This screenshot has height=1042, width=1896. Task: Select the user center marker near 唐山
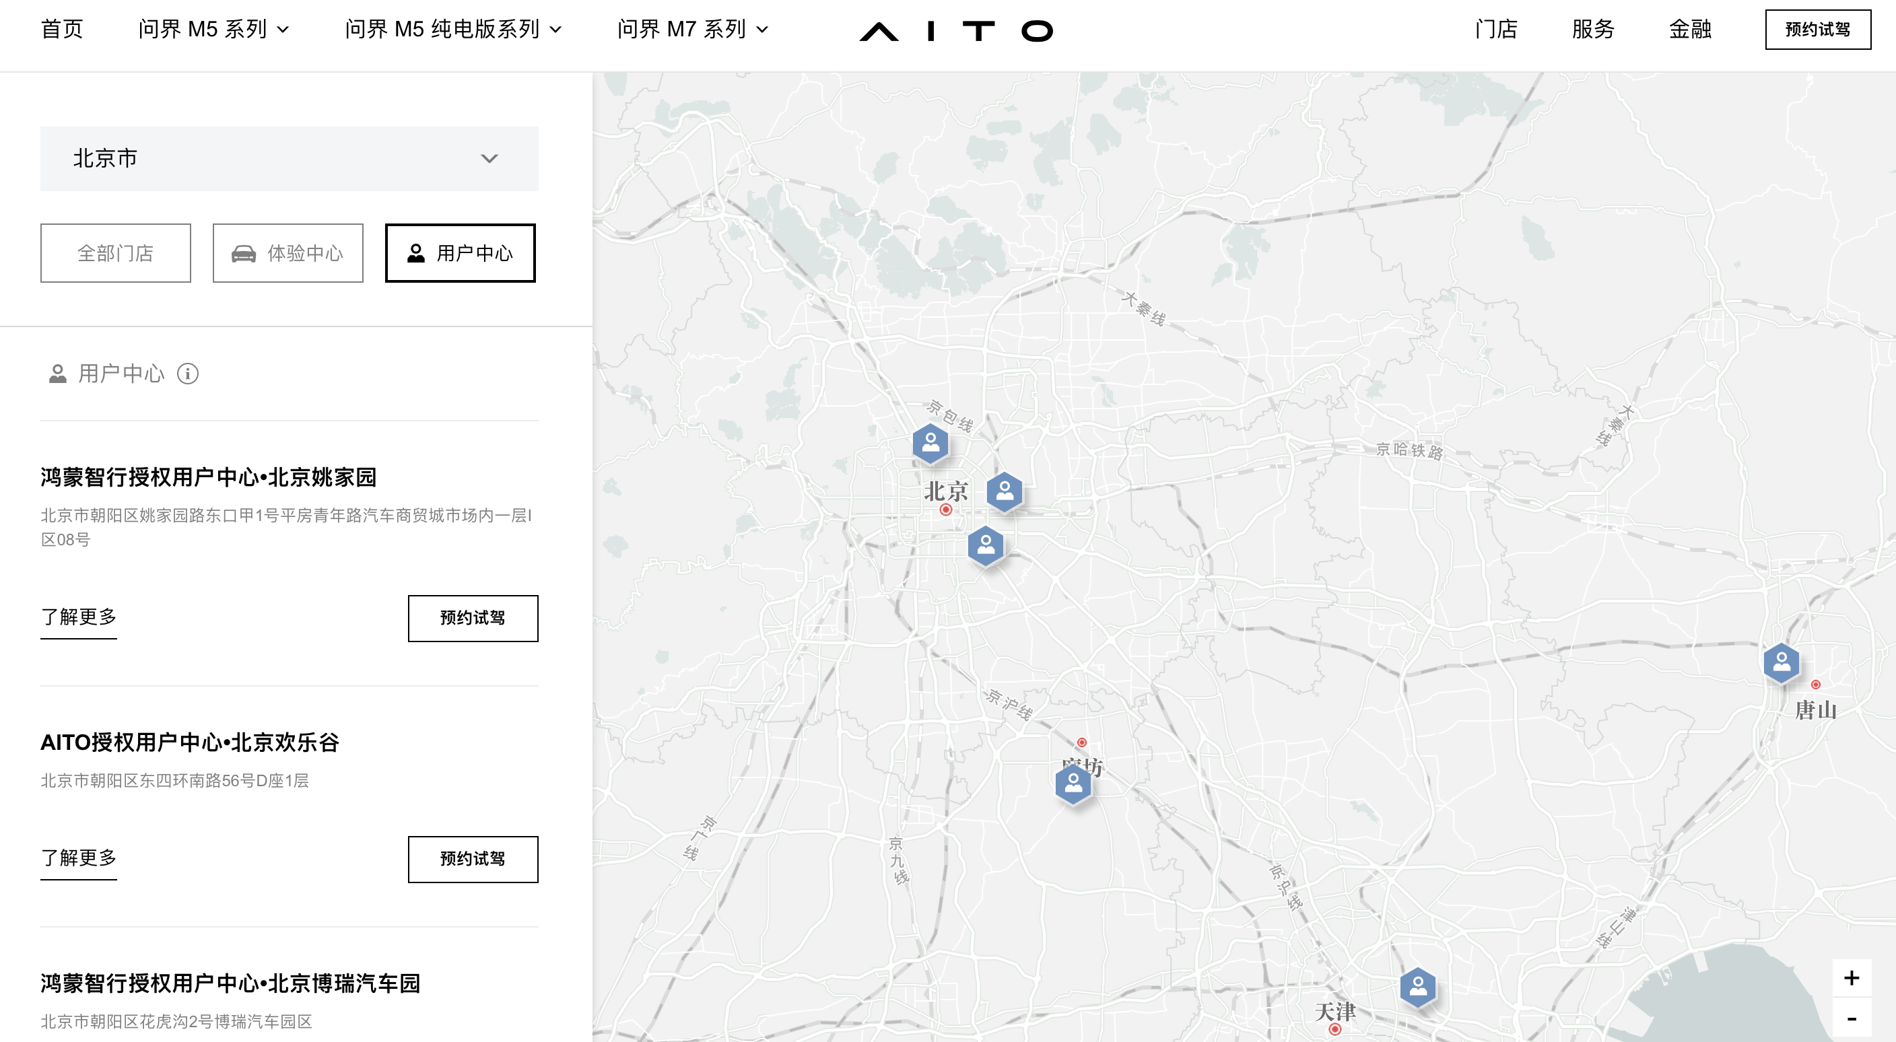tap(1782, 662)
